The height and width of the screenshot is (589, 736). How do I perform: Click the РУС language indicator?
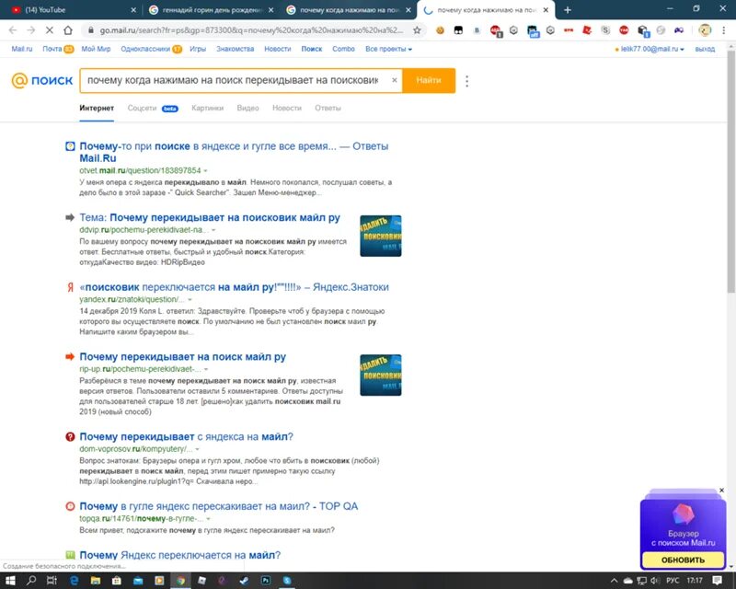tap(673, 581)
